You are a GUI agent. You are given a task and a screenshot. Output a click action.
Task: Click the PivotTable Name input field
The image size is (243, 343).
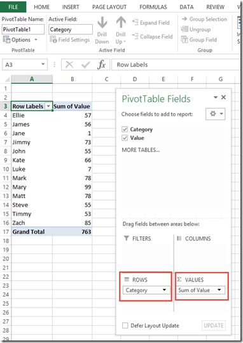23,29
